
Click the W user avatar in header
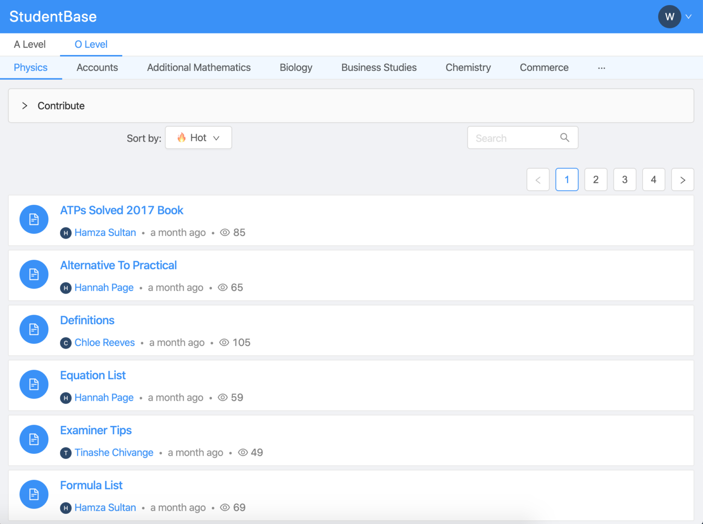pyautogui.click(x=669, y=17)
